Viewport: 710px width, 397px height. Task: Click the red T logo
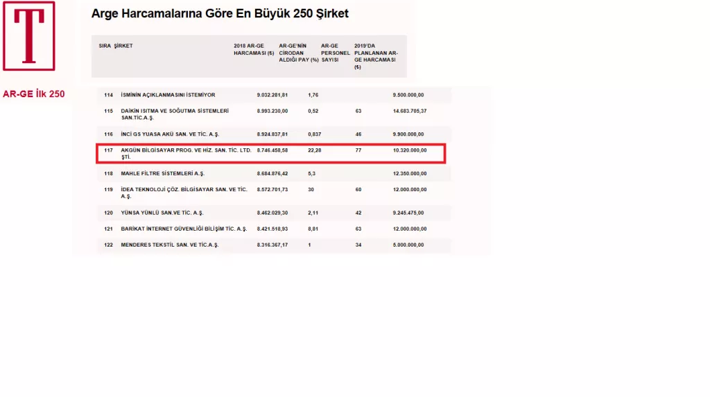click(29, 36)
